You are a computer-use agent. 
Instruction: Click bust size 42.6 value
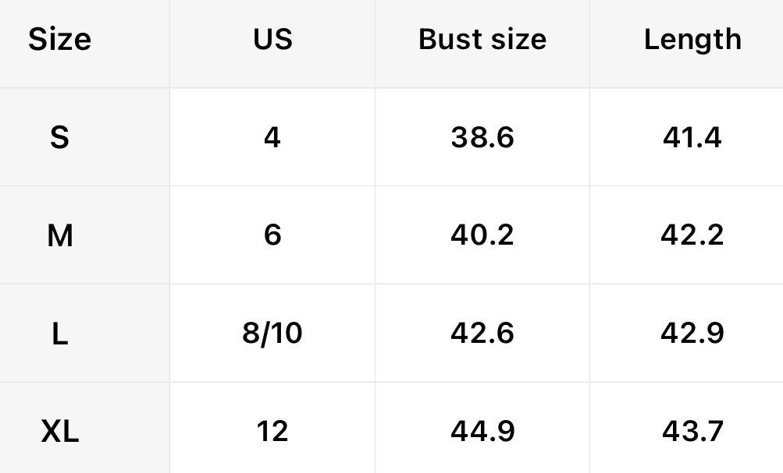[482, 333]
